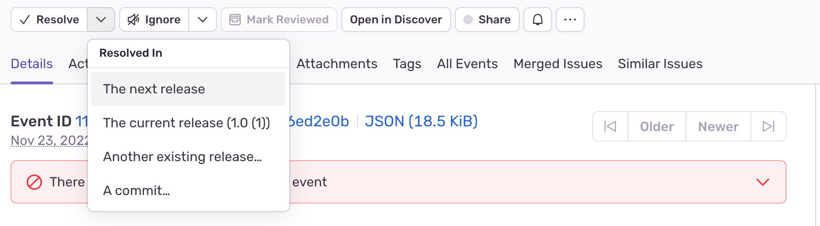Jump to newest event icon
The image size is (820, 226).
(x=769, y=126)
